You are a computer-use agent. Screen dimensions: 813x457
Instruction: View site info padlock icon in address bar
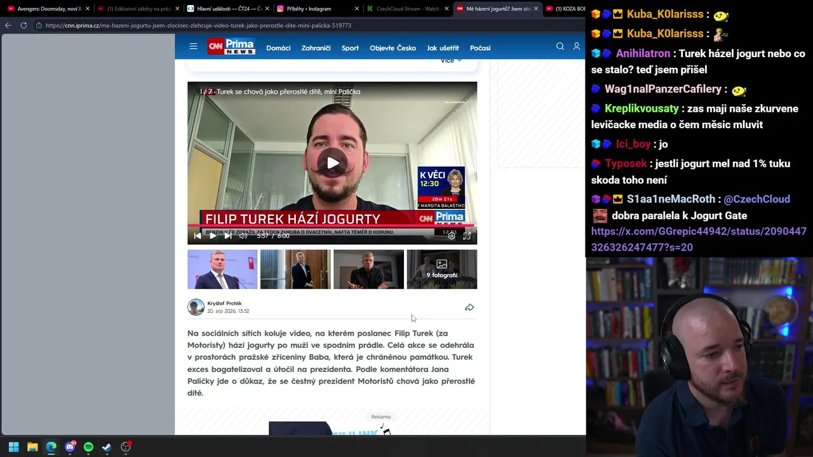[39, 25]
